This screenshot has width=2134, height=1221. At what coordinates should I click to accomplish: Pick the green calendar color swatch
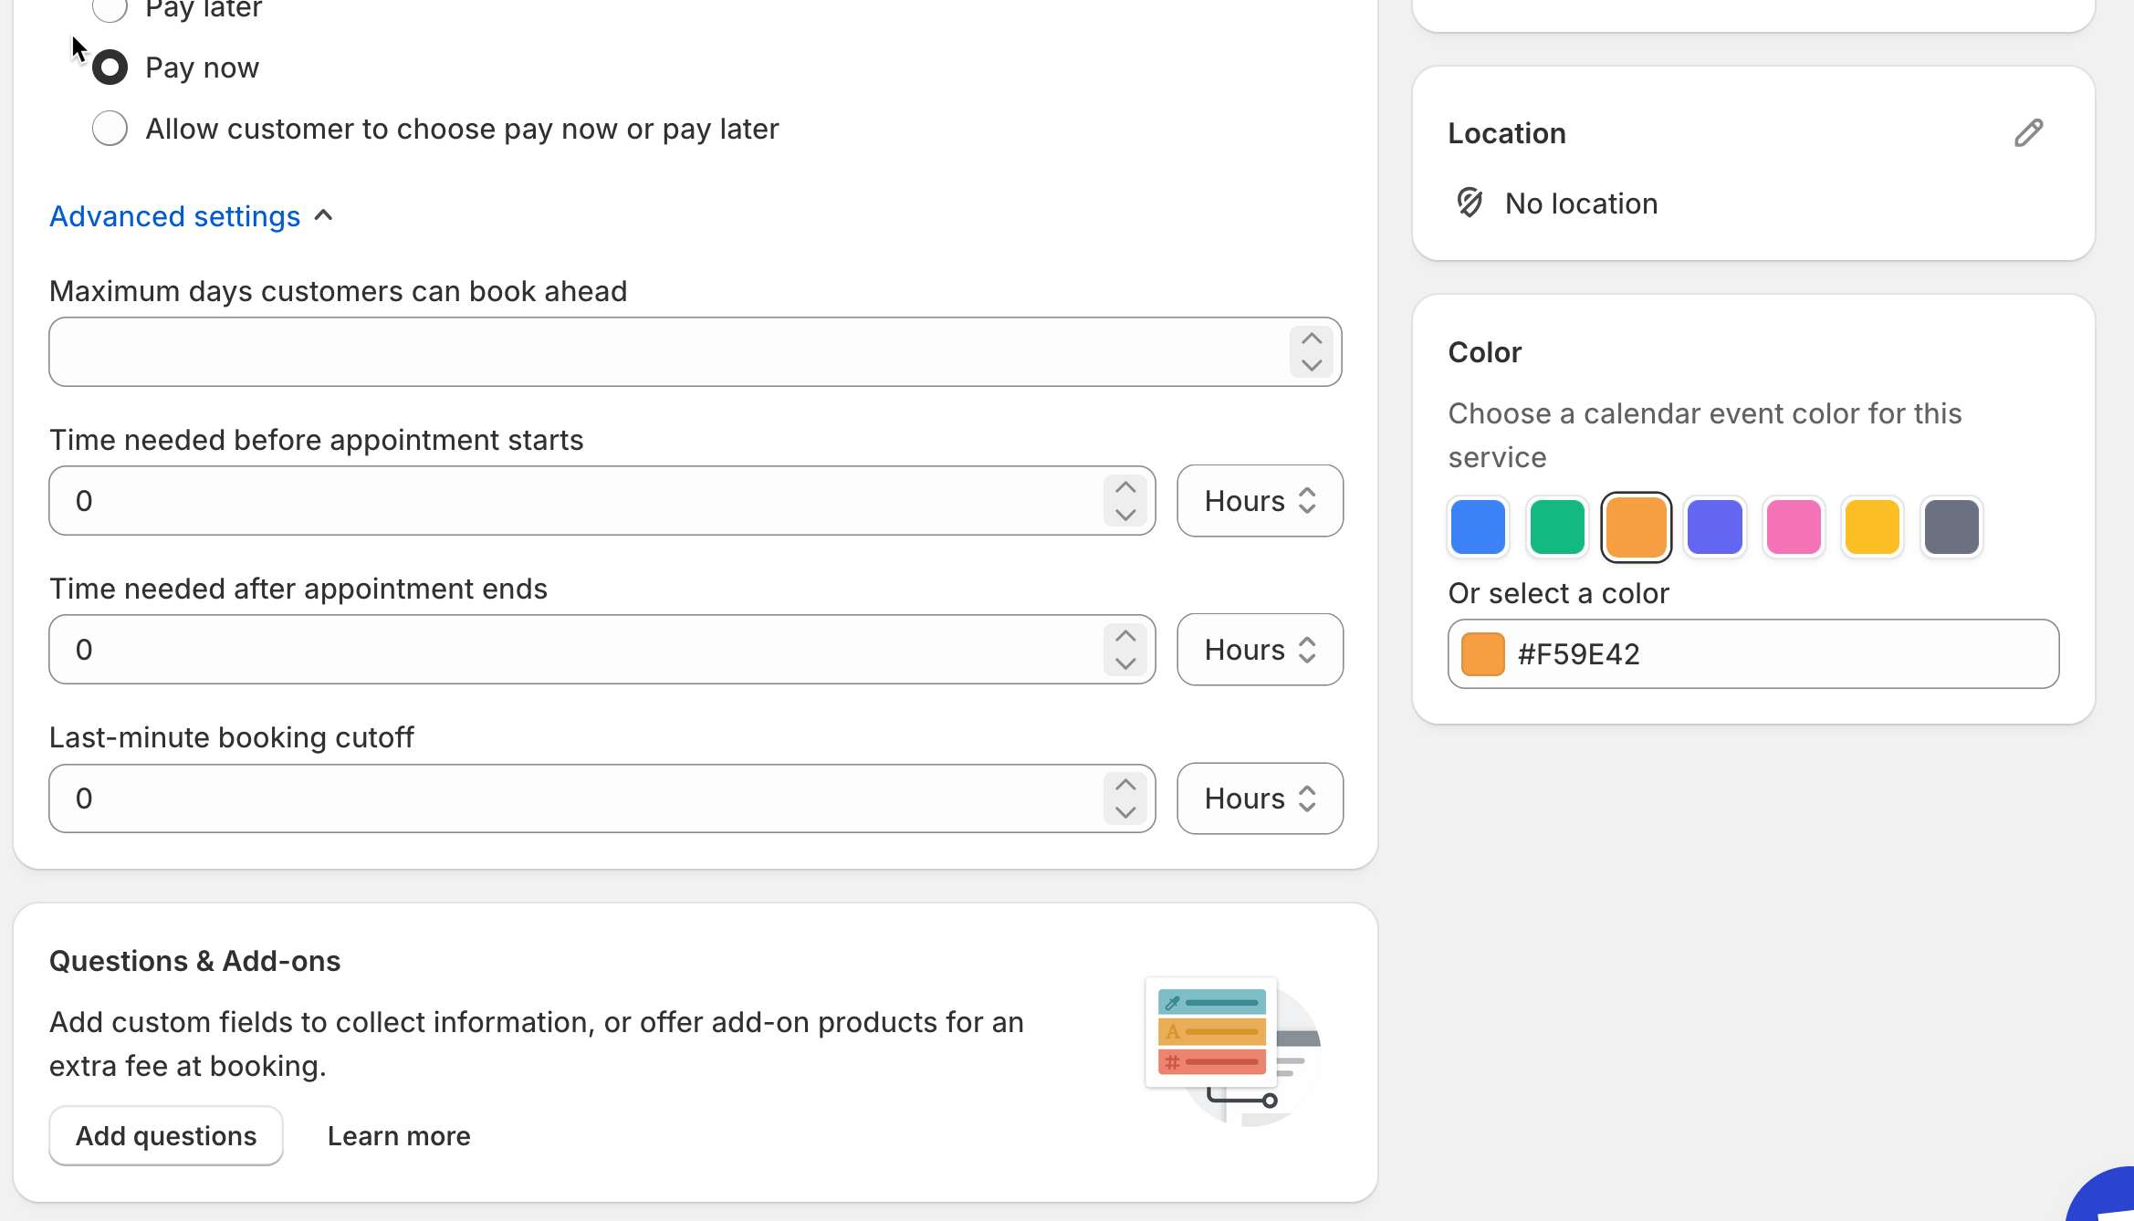coord(1556,527)
